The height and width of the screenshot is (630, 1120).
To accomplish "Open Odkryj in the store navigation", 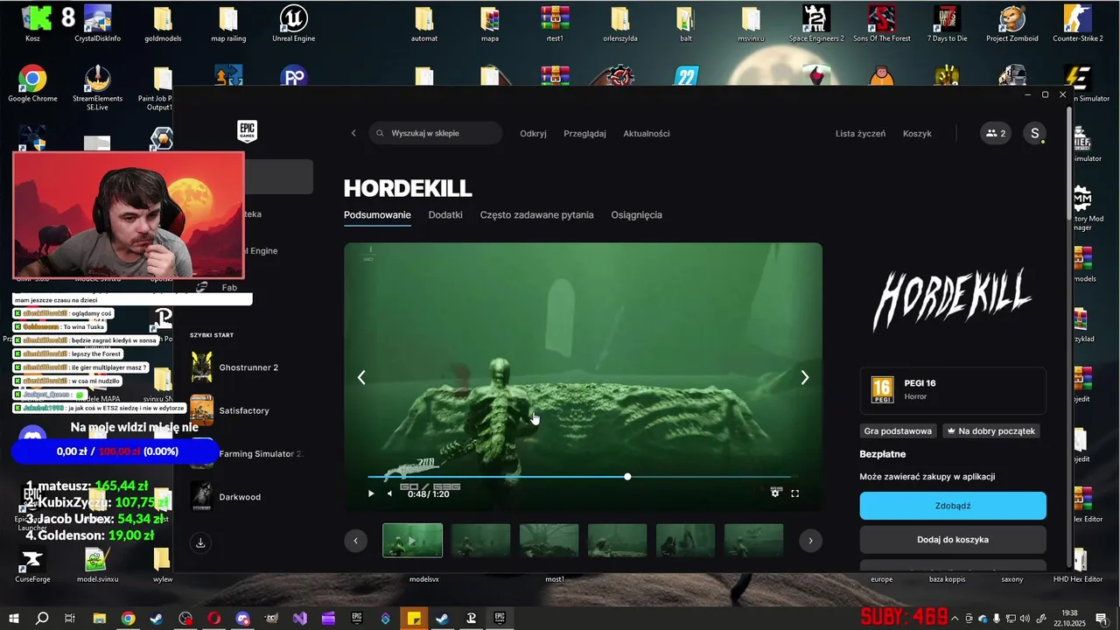I will 533,133.
